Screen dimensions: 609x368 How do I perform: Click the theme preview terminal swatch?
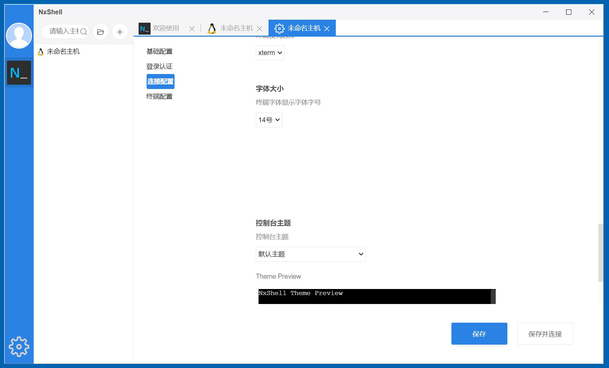tap(376, 296)
